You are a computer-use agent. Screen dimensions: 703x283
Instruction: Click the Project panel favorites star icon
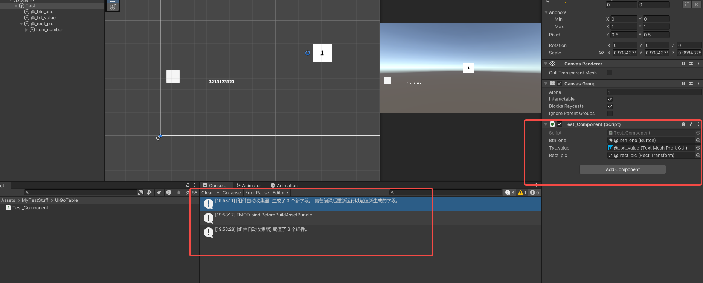[x=179, y=192]
